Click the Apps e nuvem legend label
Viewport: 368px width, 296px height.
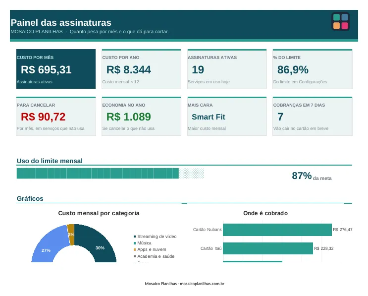[152, 249]
